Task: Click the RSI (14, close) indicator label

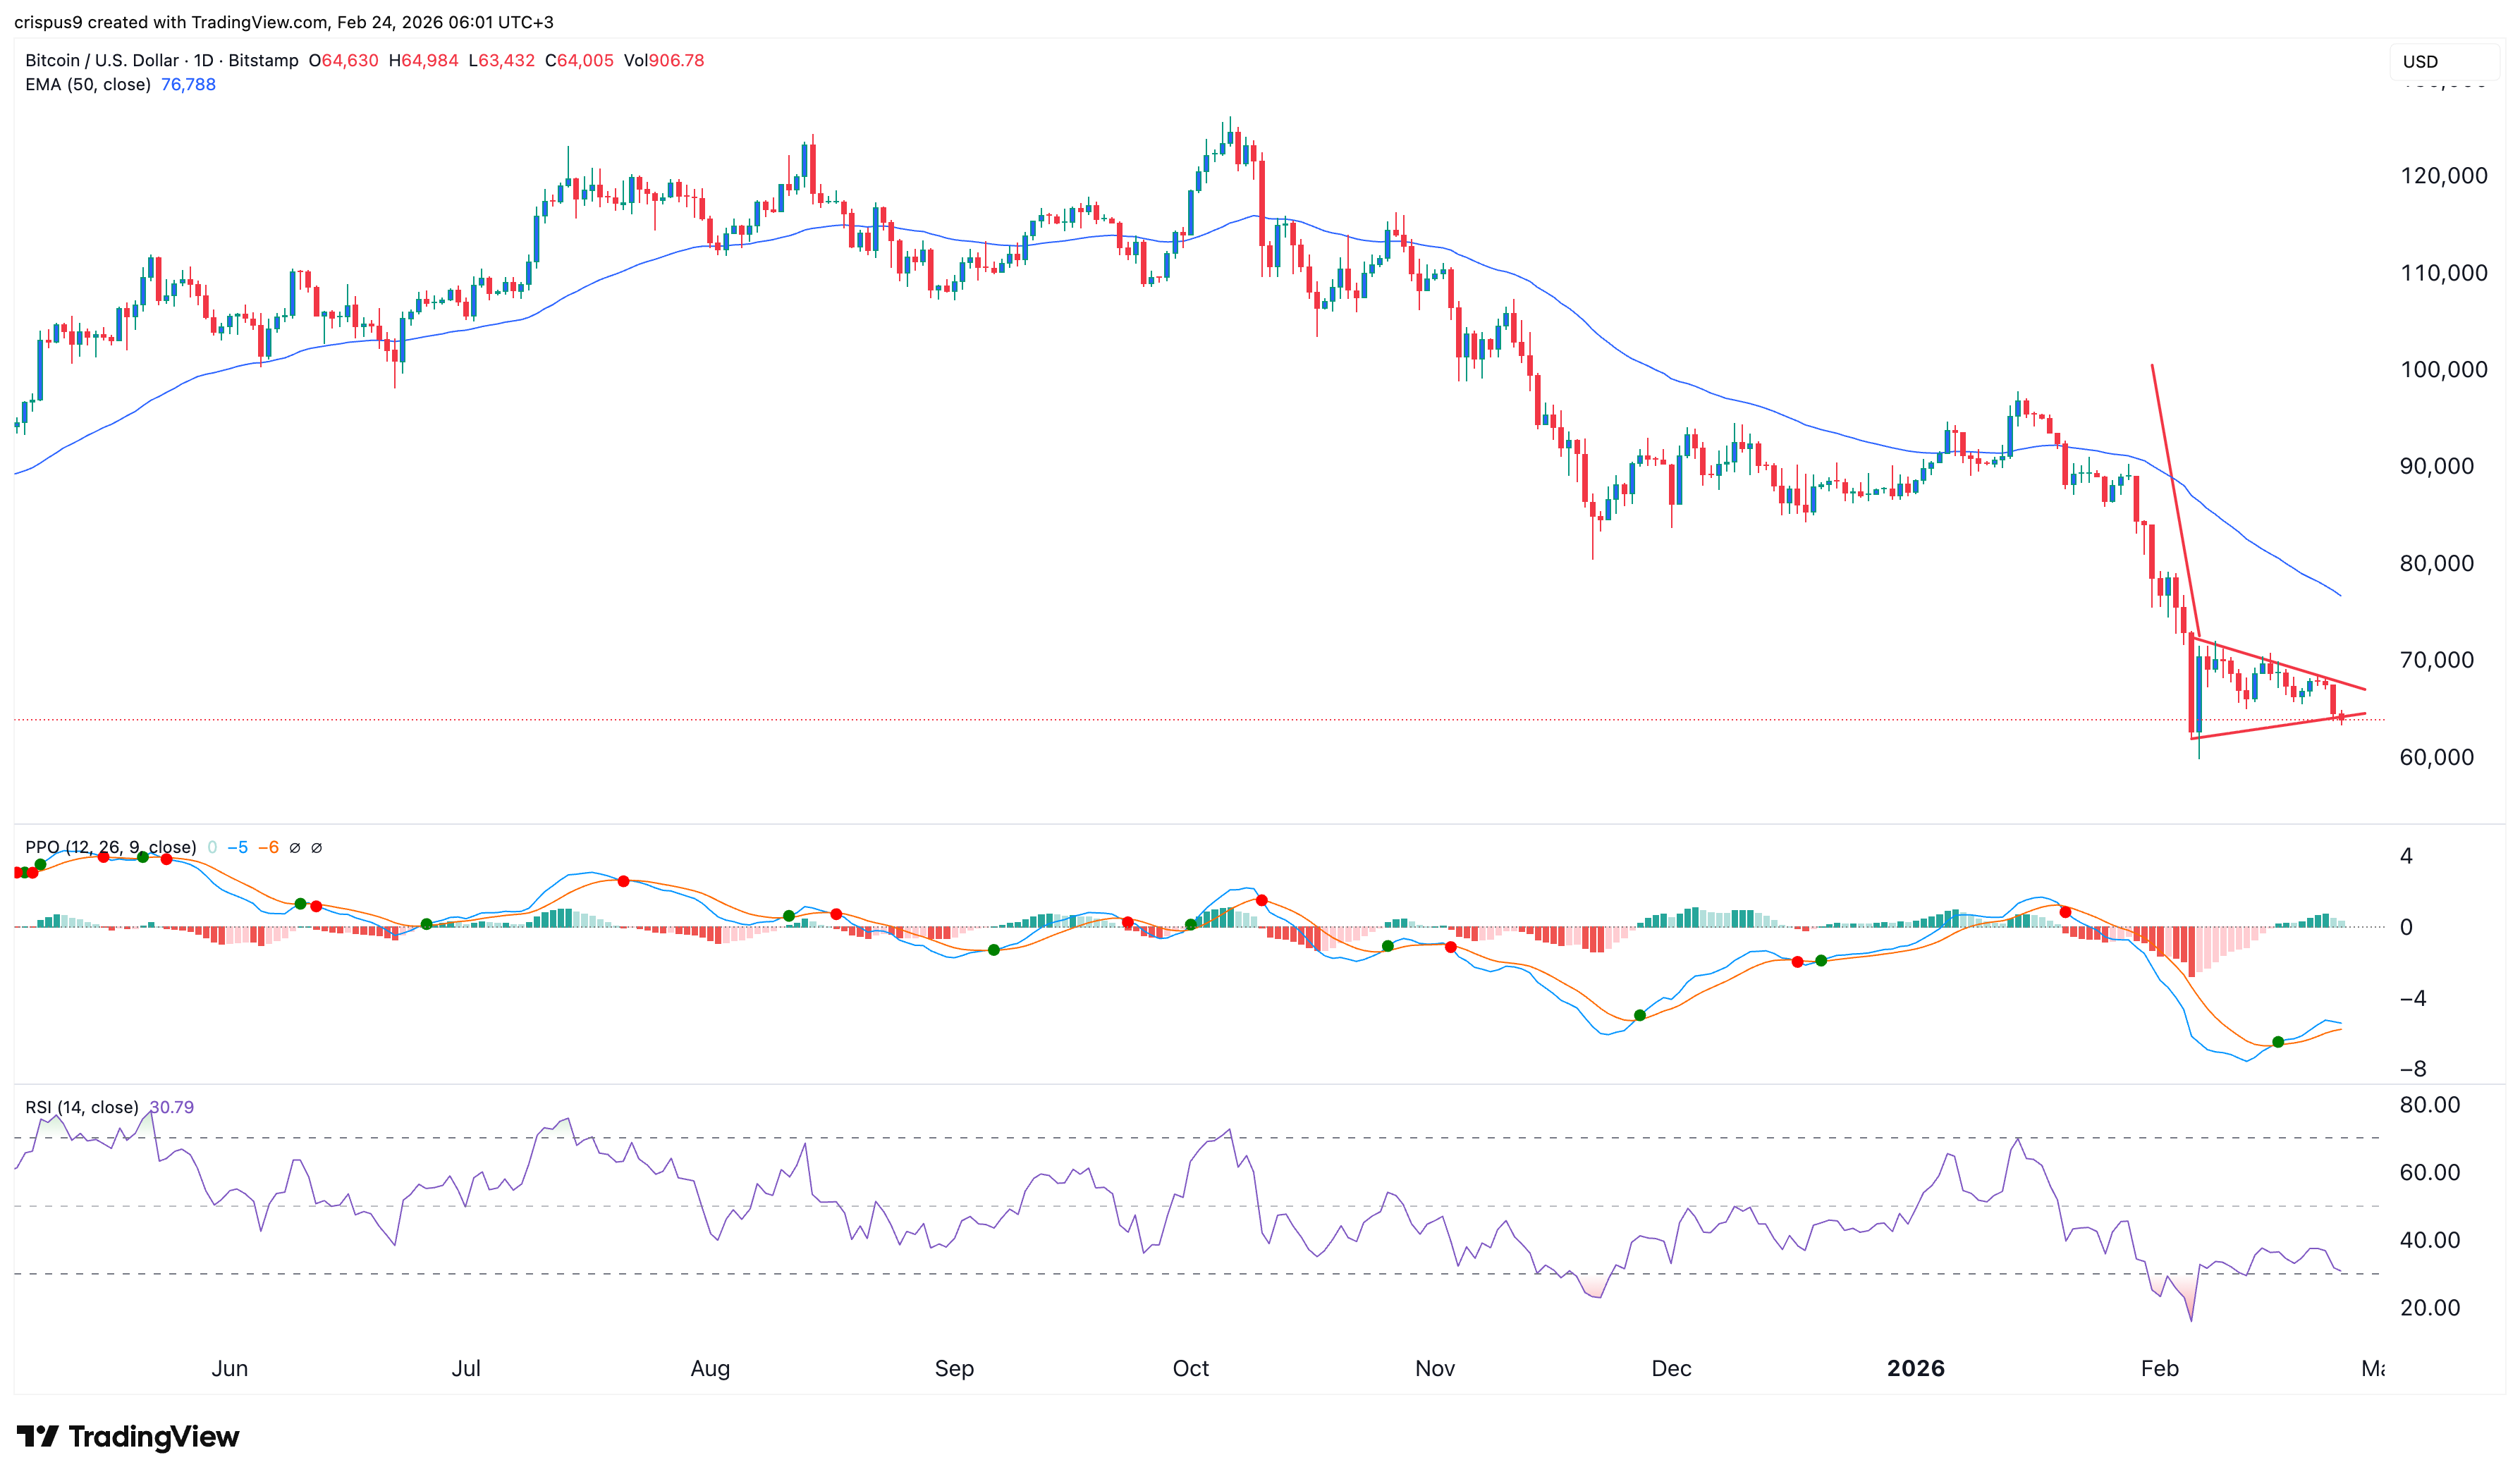Action: click(82, 1107)
